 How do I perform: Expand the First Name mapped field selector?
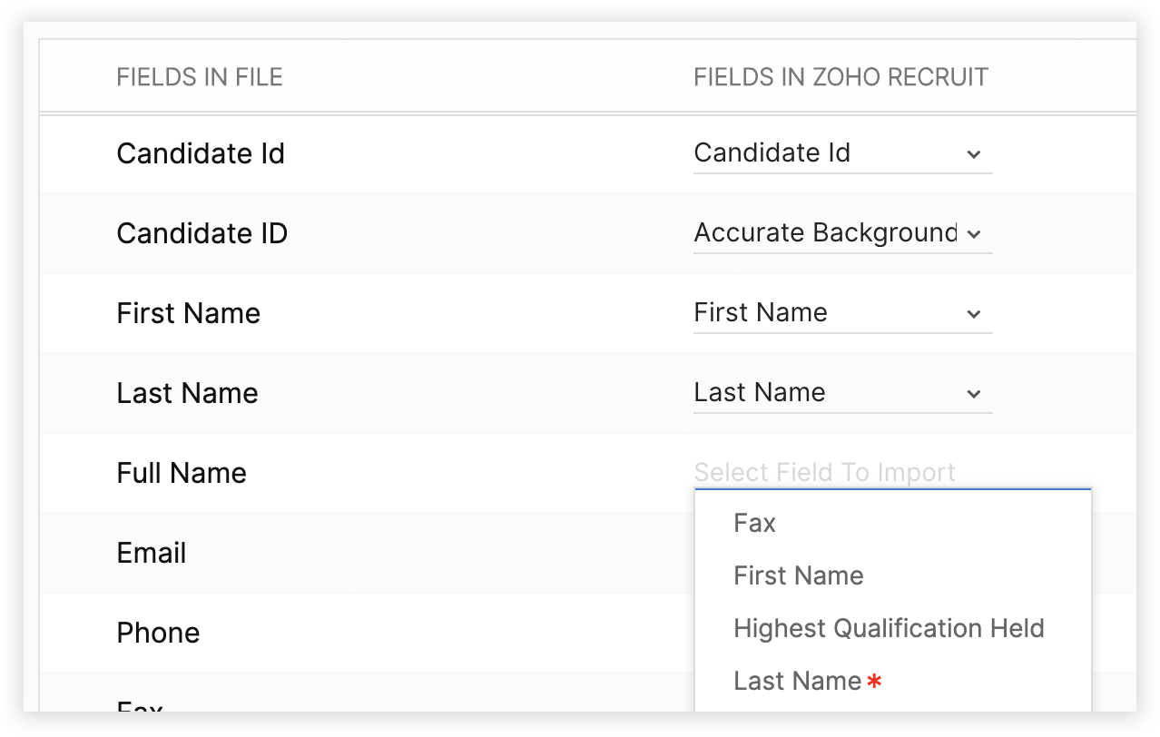coord(824,313)
